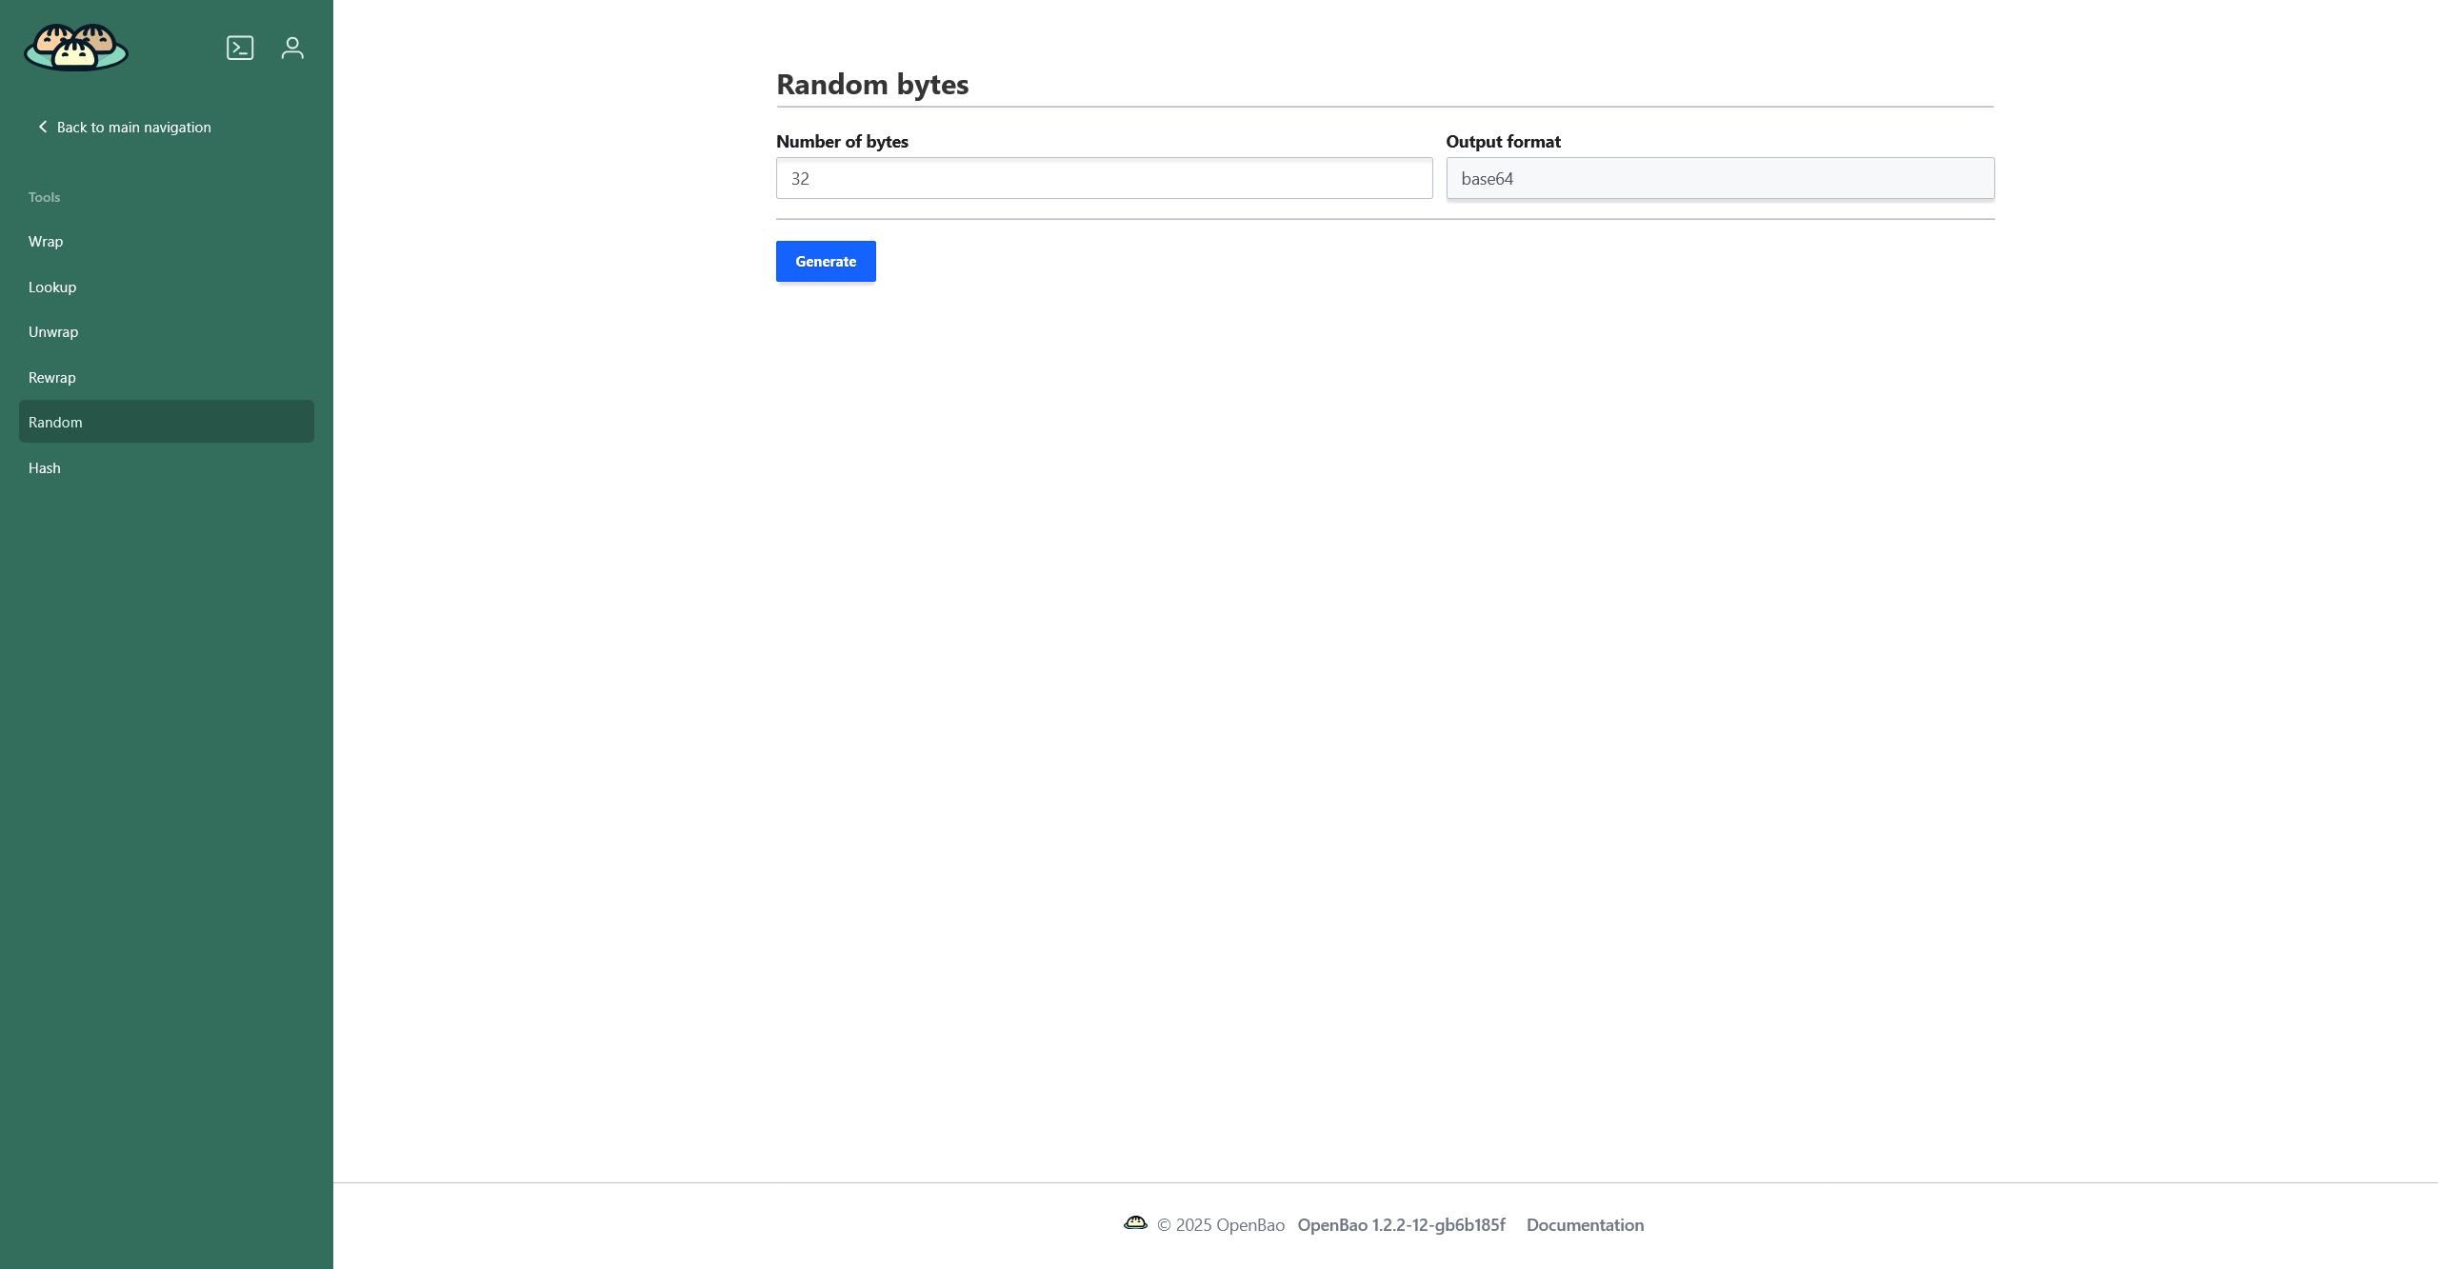Open the OpenBao CLI console

click(240, 47)
